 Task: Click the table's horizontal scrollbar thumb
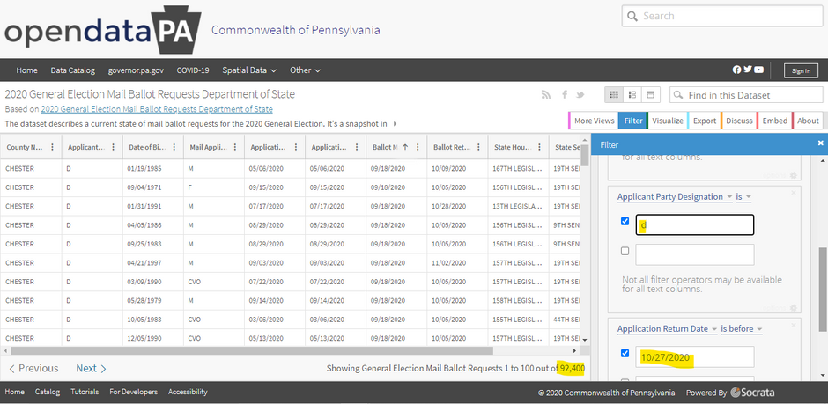252,350
